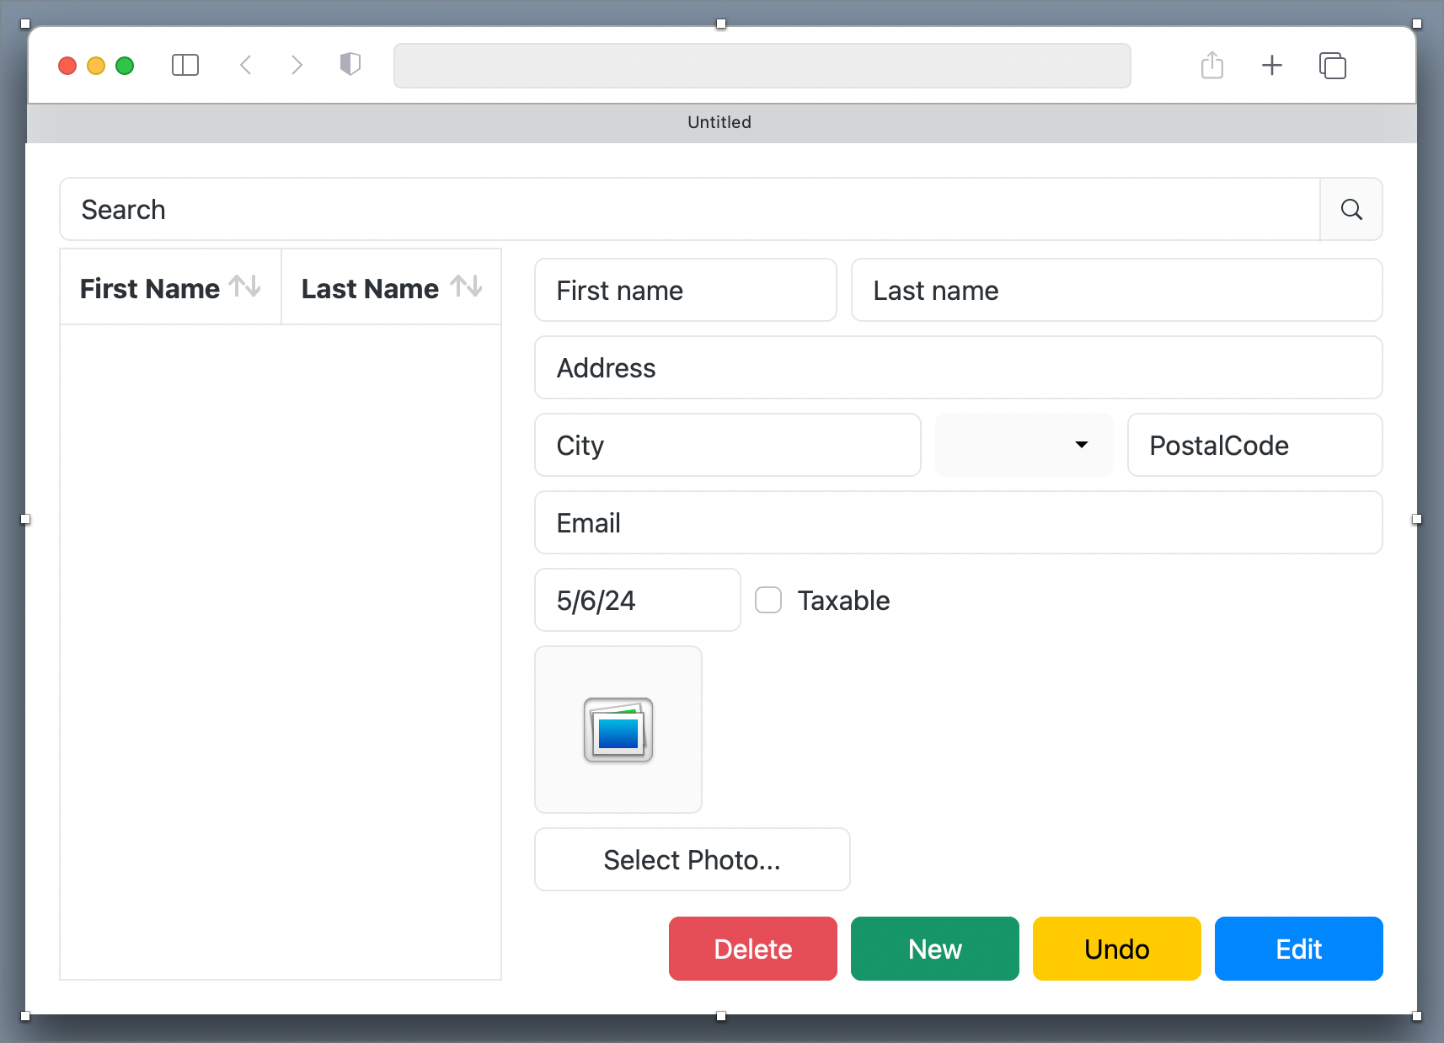Open the Share icon in toolbar

point(1211,65)
